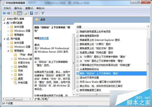Click the 本地计算机 策略 root icon
Image resolution: width=152 pixels, height=107 pixels.
[4, 19]
